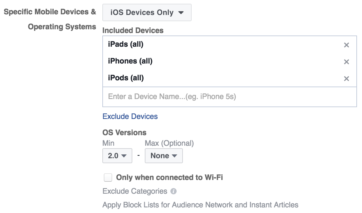Click the Exclude Devices link
Image resolution: width=362 pixels, height=213 pixels.
point(130,116)
